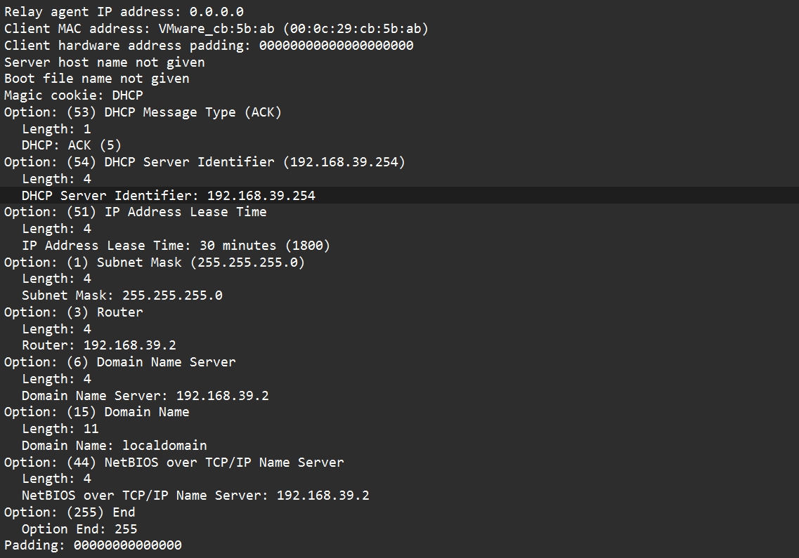This screenshot has height=558, width=799.
Task: Select Option 6 Domain Name Server header
Action: pos(119,362)
